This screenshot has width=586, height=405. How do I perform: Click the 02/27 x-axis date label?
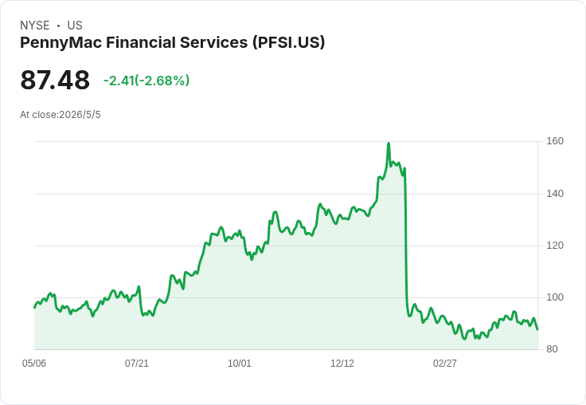coord(445,364)
